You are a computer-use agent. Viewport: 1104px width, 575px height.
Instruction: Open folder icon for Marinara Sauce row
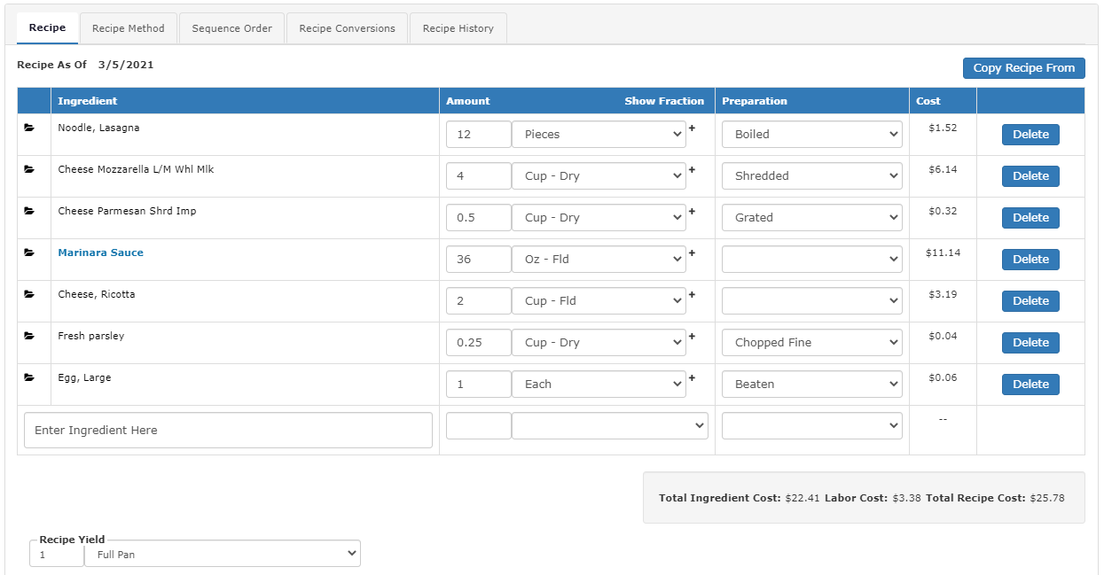(x=29, y=253)
